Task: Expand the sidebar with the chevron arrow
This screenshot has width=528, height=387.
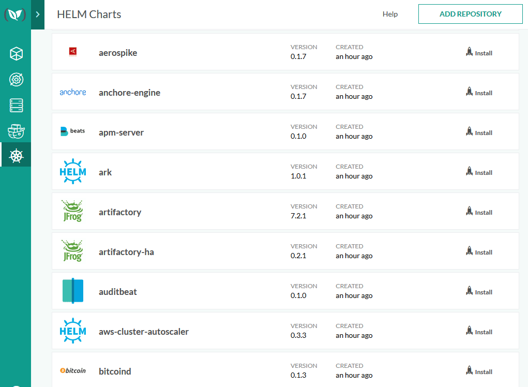Action: click(x=38, y=14)
